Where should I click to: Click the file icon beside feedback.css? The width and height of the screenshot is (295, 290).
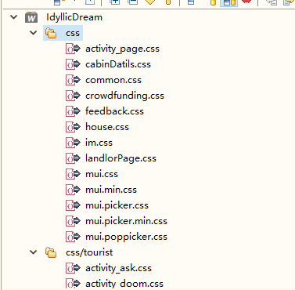(73, 111)
